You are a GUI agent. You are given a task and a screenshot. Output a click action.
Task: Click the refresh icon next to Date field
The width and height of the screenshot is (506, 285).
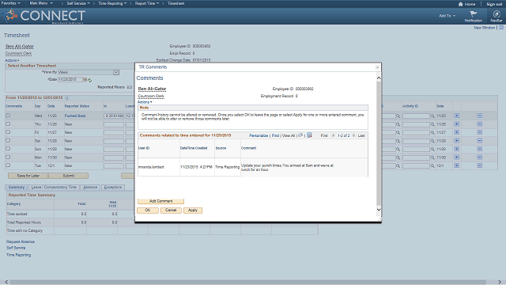(x=89, y=80)
